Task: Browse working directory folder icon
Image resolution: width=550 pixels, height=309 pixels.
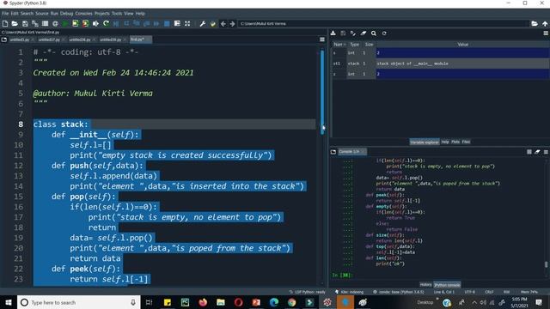Action: tap(535, 23)
